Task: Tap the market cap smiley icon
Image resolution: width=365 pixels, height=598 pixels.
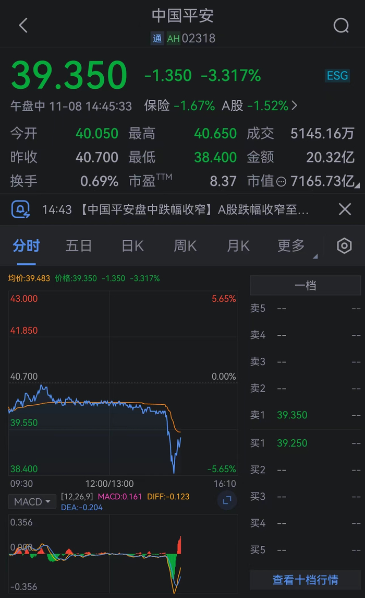Action: (x=281, y=182)
